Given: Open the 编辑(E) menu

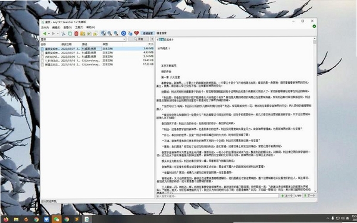Looking at the screenshot, I should coord(56,27).
